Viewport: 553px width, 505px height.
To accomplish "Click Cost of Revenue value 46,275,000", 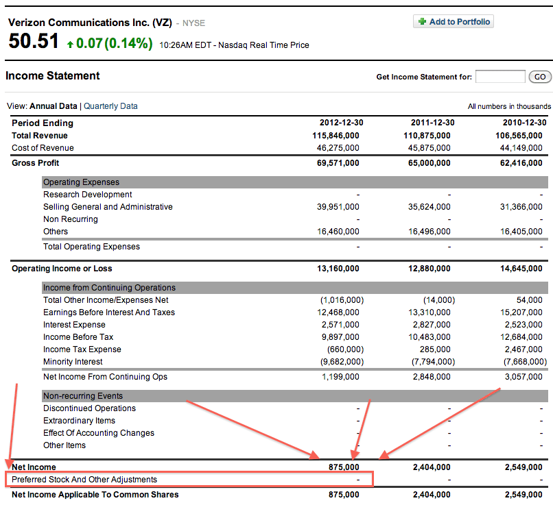I will pos(338,148).
